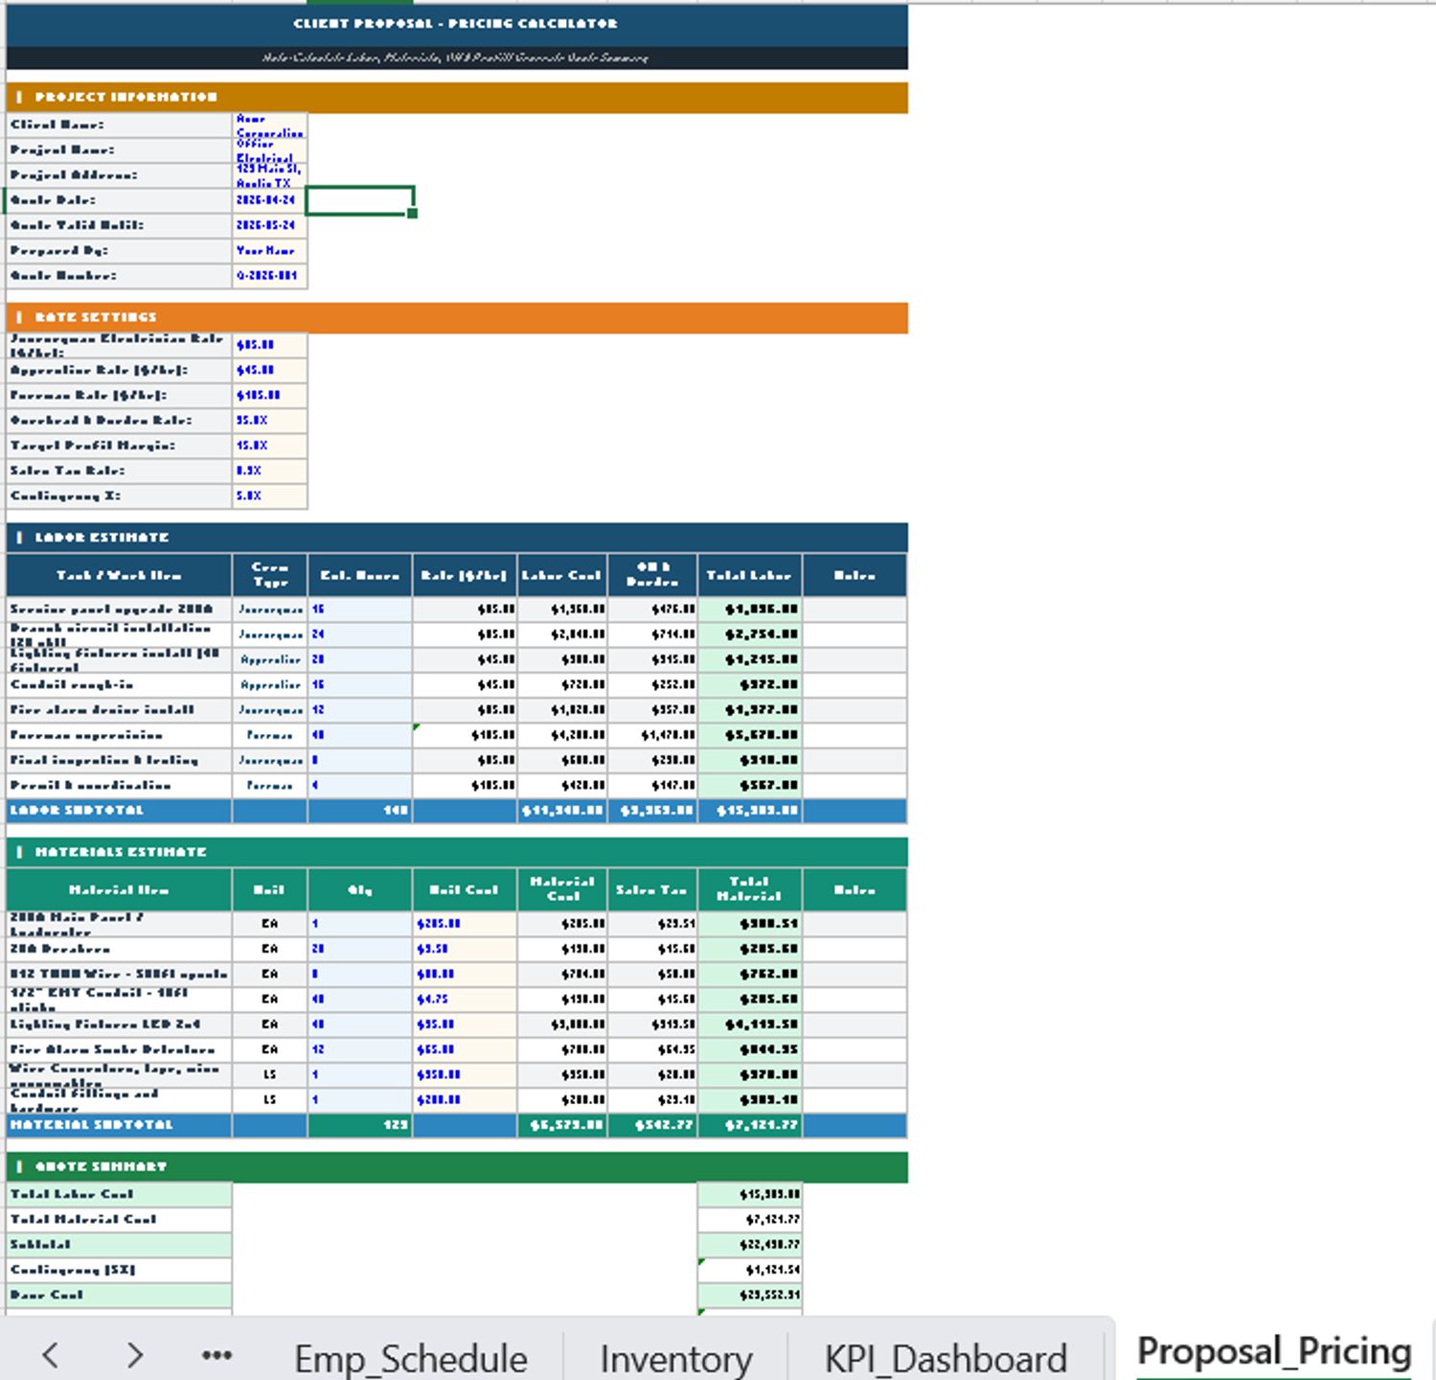Select the MATERIAL SUBTOTAL label cell
Screen dimensions: 1436x1380
[x=119, y=1125]
